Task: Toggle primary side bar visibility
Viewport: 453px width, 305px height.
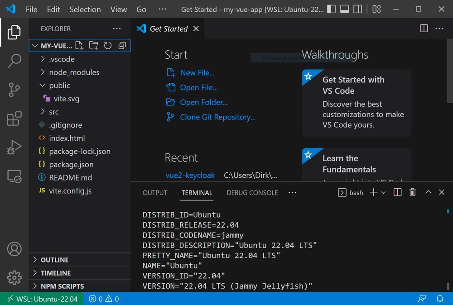Action: 332,9
